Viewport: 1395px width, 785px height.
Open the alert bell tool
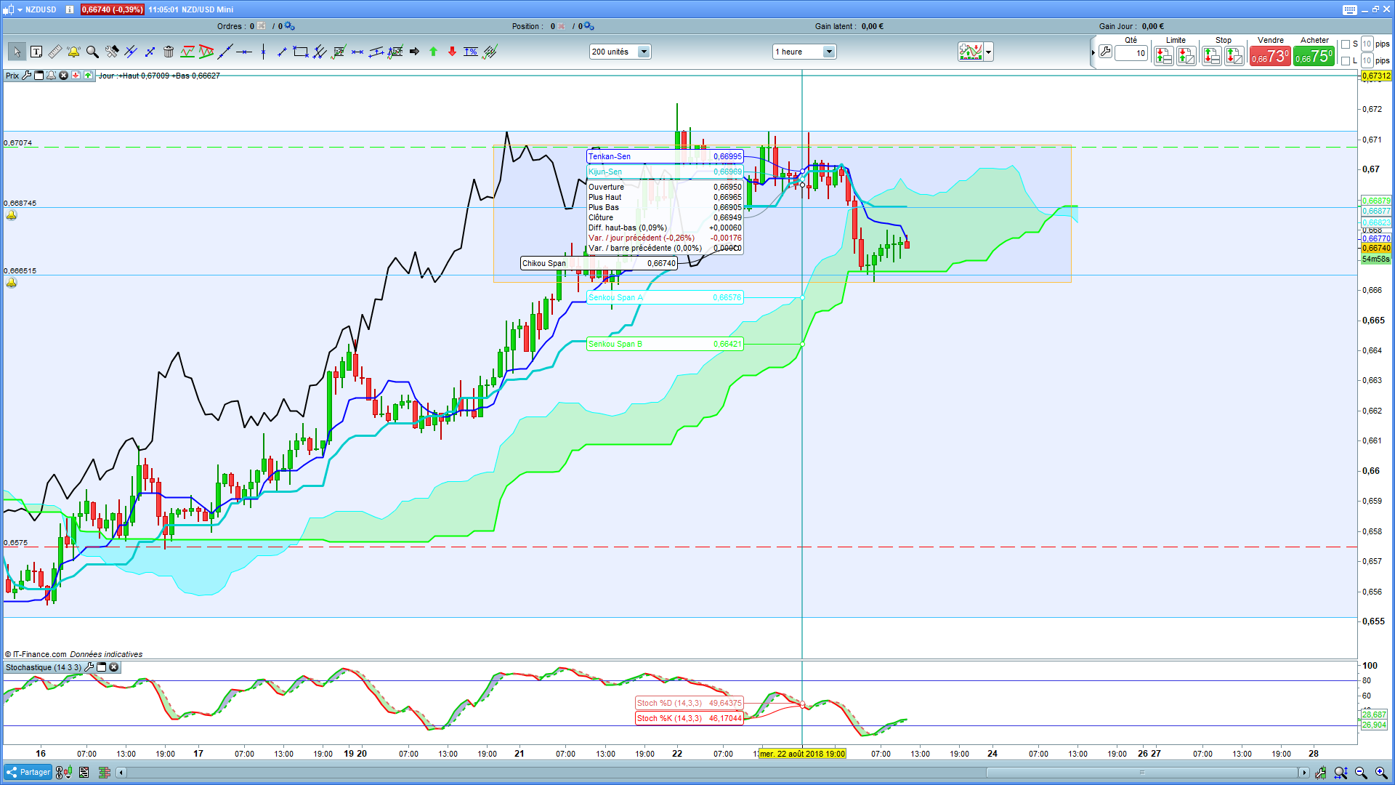(x=73, y=52)
